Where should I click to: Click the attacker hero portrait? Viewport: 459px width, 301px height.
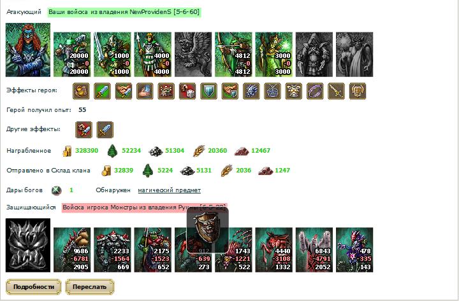tap(28, 50)
